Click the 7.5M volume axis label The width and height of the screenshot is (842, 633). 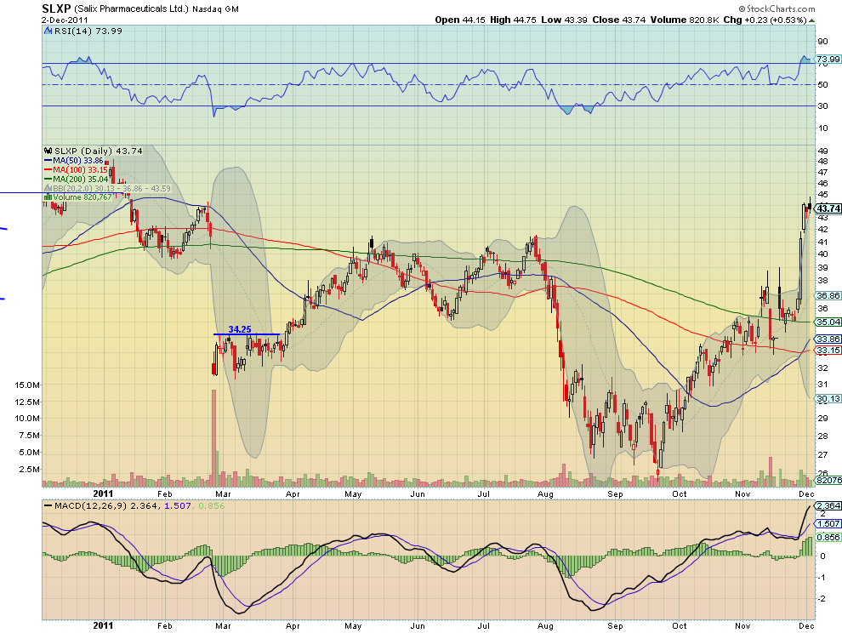[x=30, y=436]
